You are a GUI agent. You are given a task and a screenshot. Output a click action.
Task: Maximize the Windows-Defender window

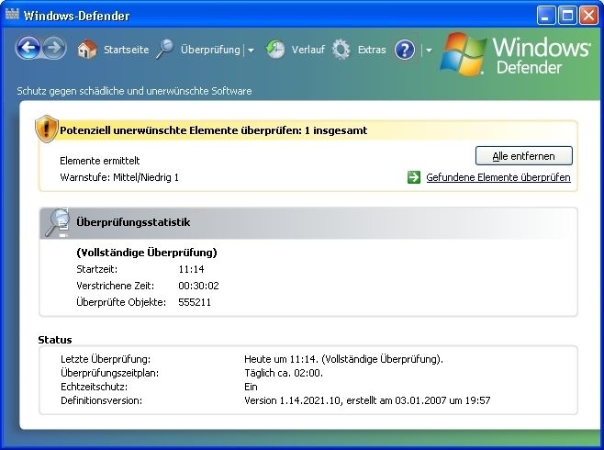point(567,16)
